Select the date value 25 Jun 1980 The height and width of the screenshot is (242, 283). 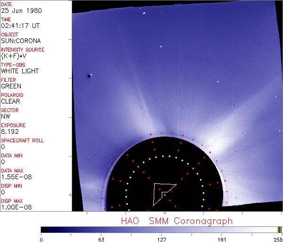pyautogui.click(x=17, y=11)
